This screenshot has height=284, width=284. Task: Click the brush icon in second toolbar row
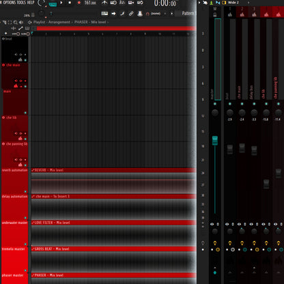coord(122,14)
